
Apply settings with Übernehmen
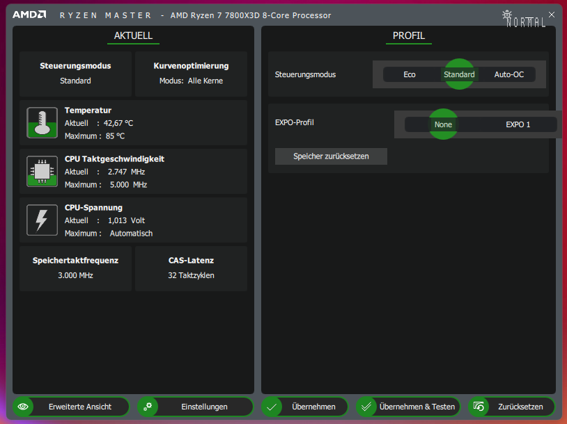tap(304, 407)
